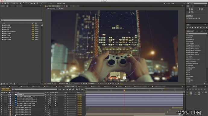Open parent dropdown for layer 1
Viewport: 208px width, 116px height.
coord(71,95)
